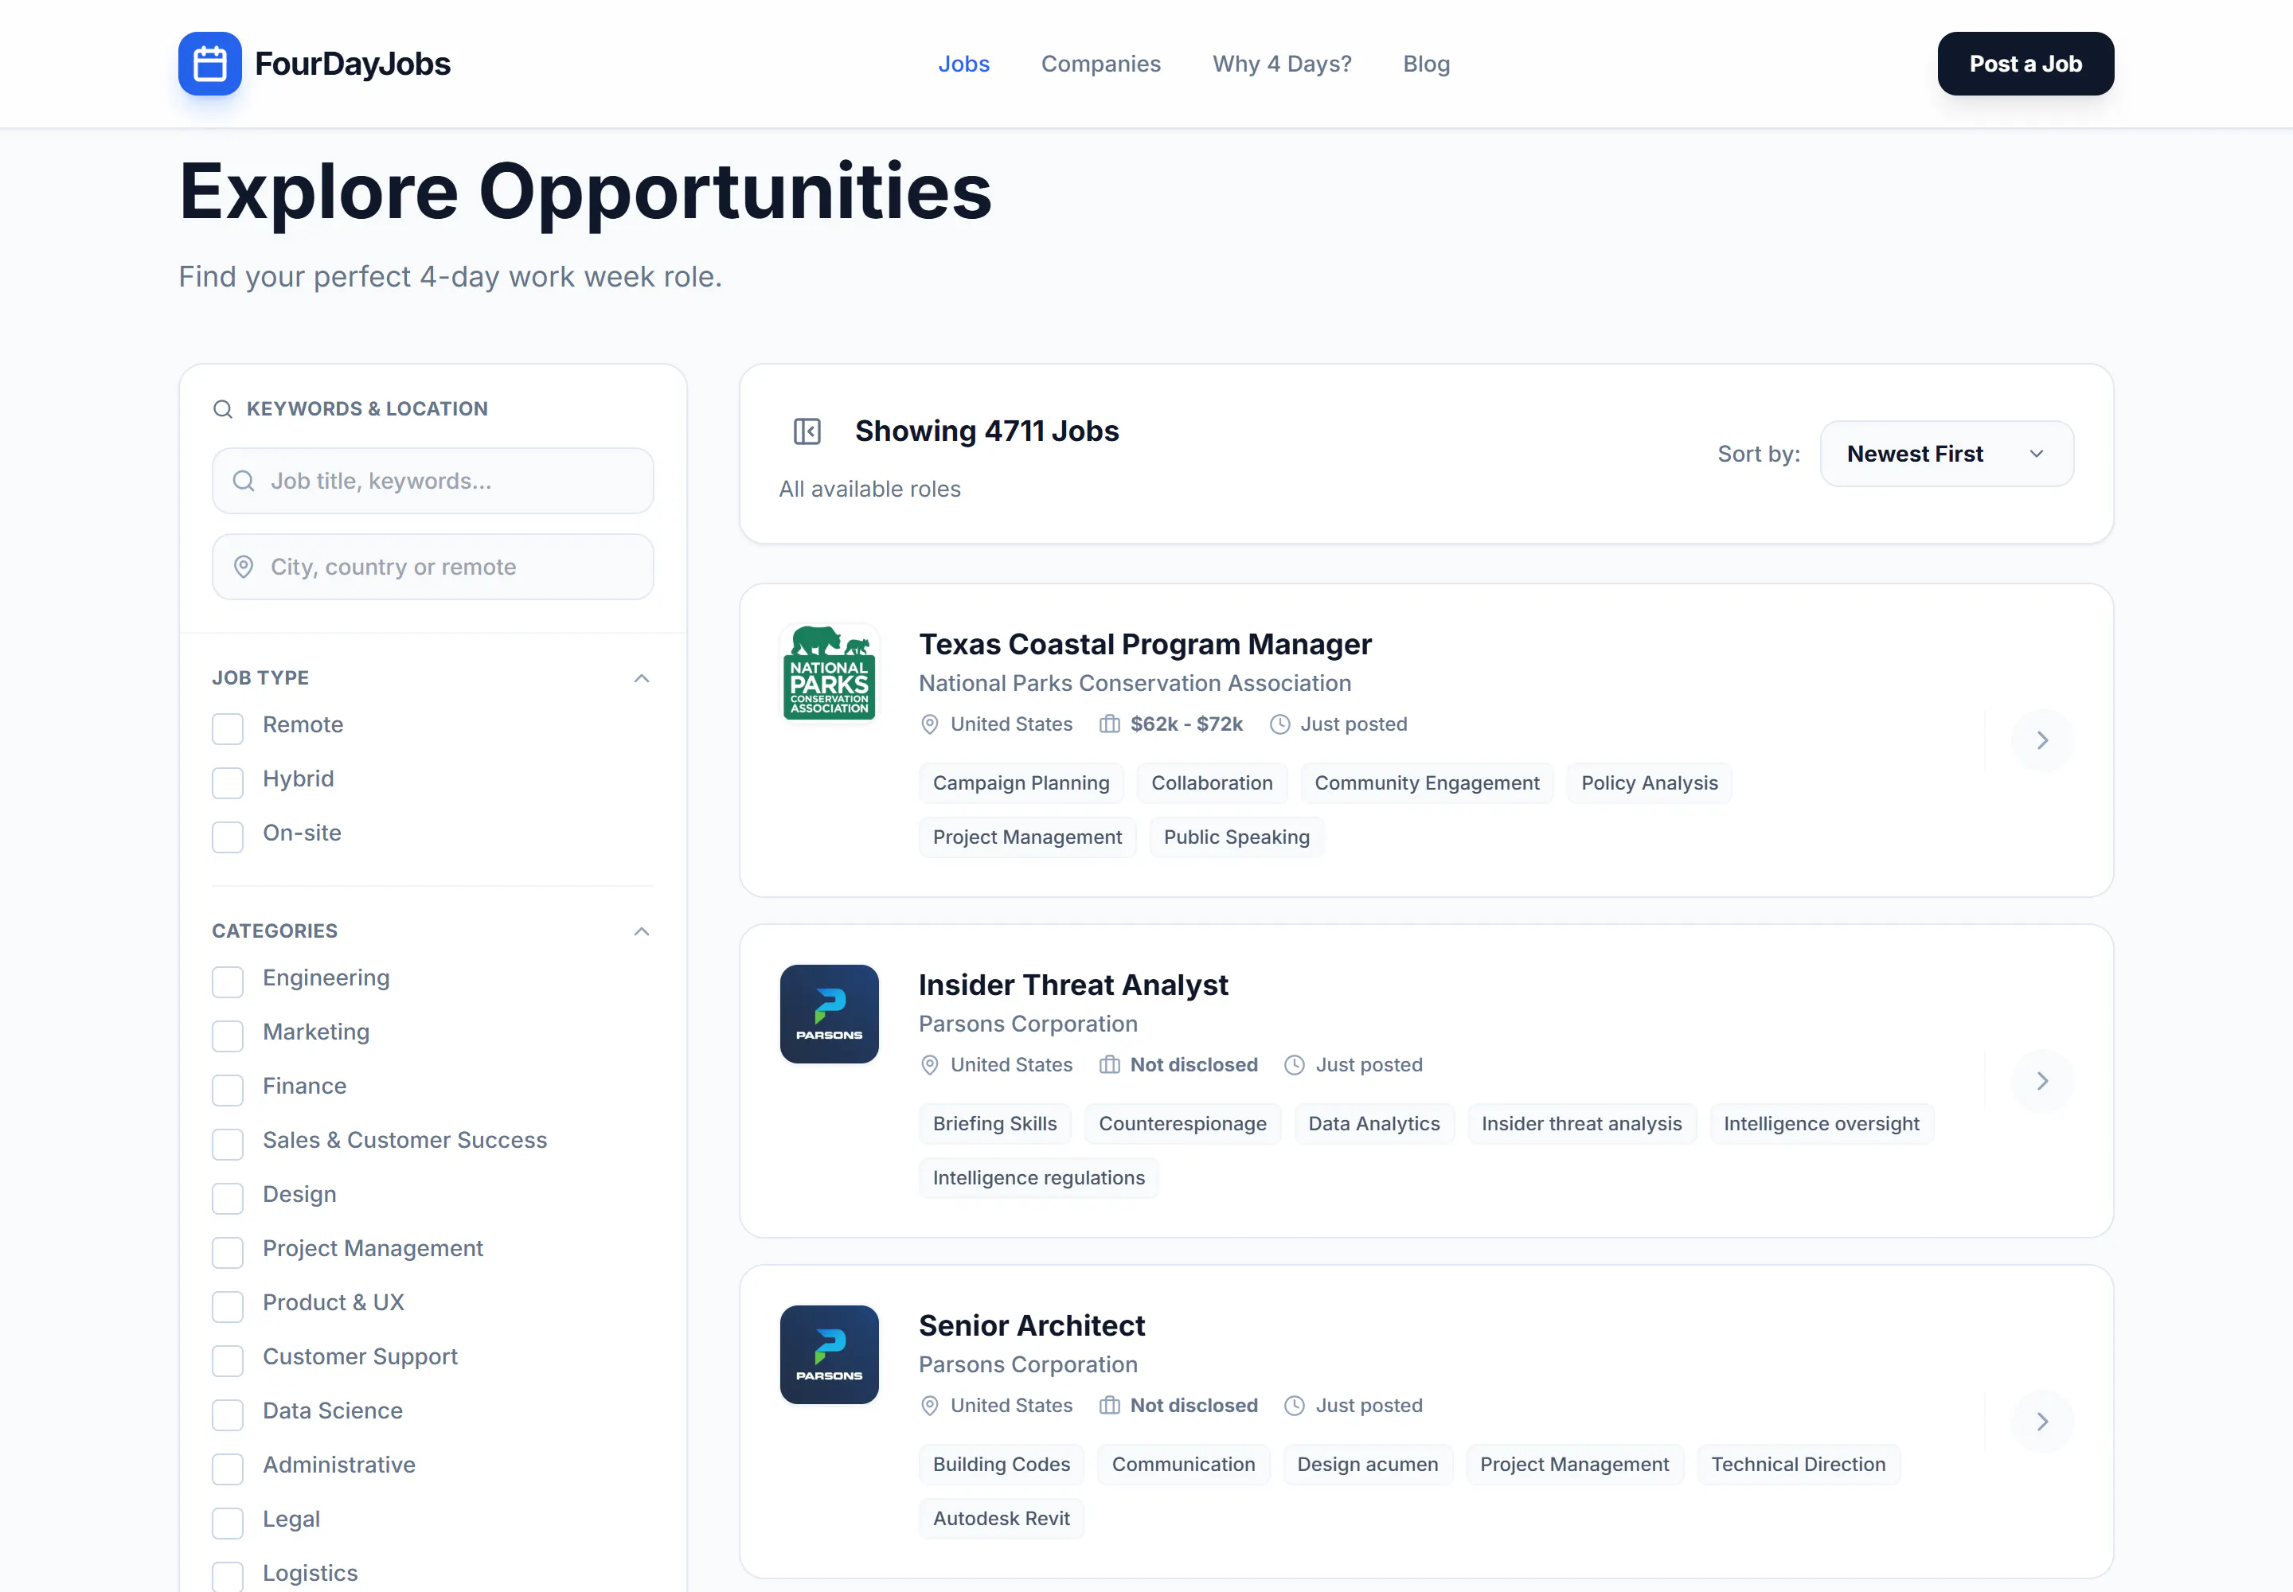This screenshot has height=1592, width=2293.
Task: Collapse the Job Type filter section
Action: click(642, 678)
